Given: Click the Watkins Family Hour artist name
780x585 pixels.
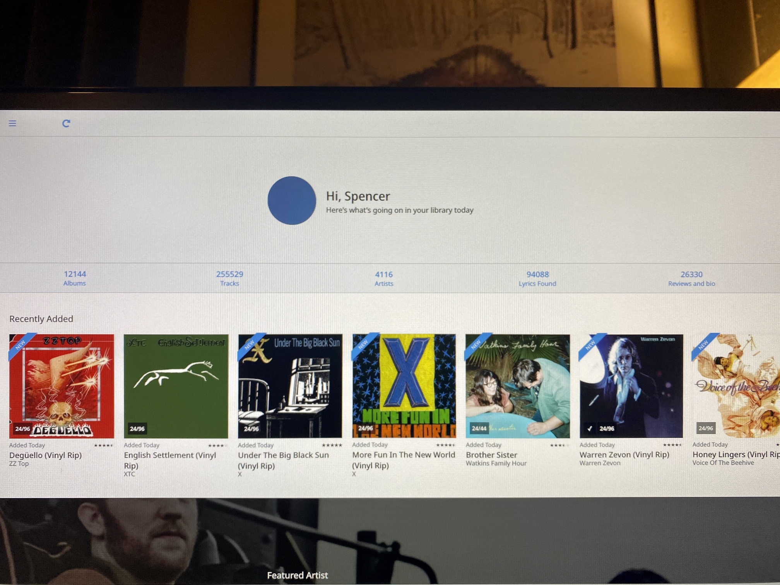Looking at the screenshot, I should 496,463.
